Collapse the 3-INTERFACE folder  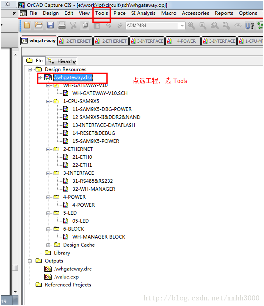(x=48, y=173)
